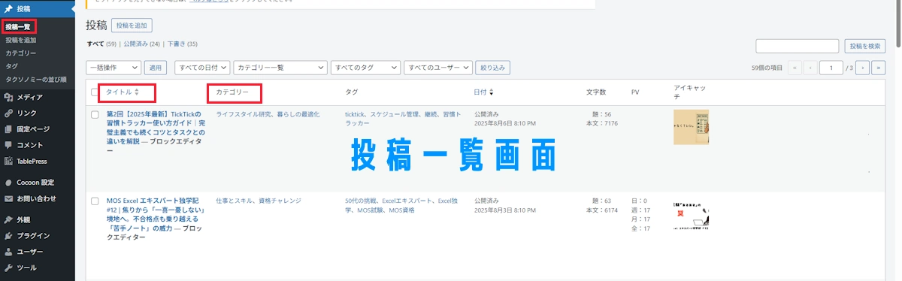Click 本文：6174 character count text

[x=601, y=210]
